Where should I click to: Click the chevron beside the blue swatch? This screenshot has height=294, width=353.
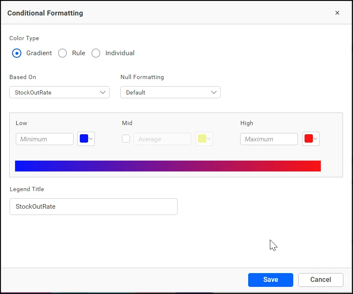point(91,139)
